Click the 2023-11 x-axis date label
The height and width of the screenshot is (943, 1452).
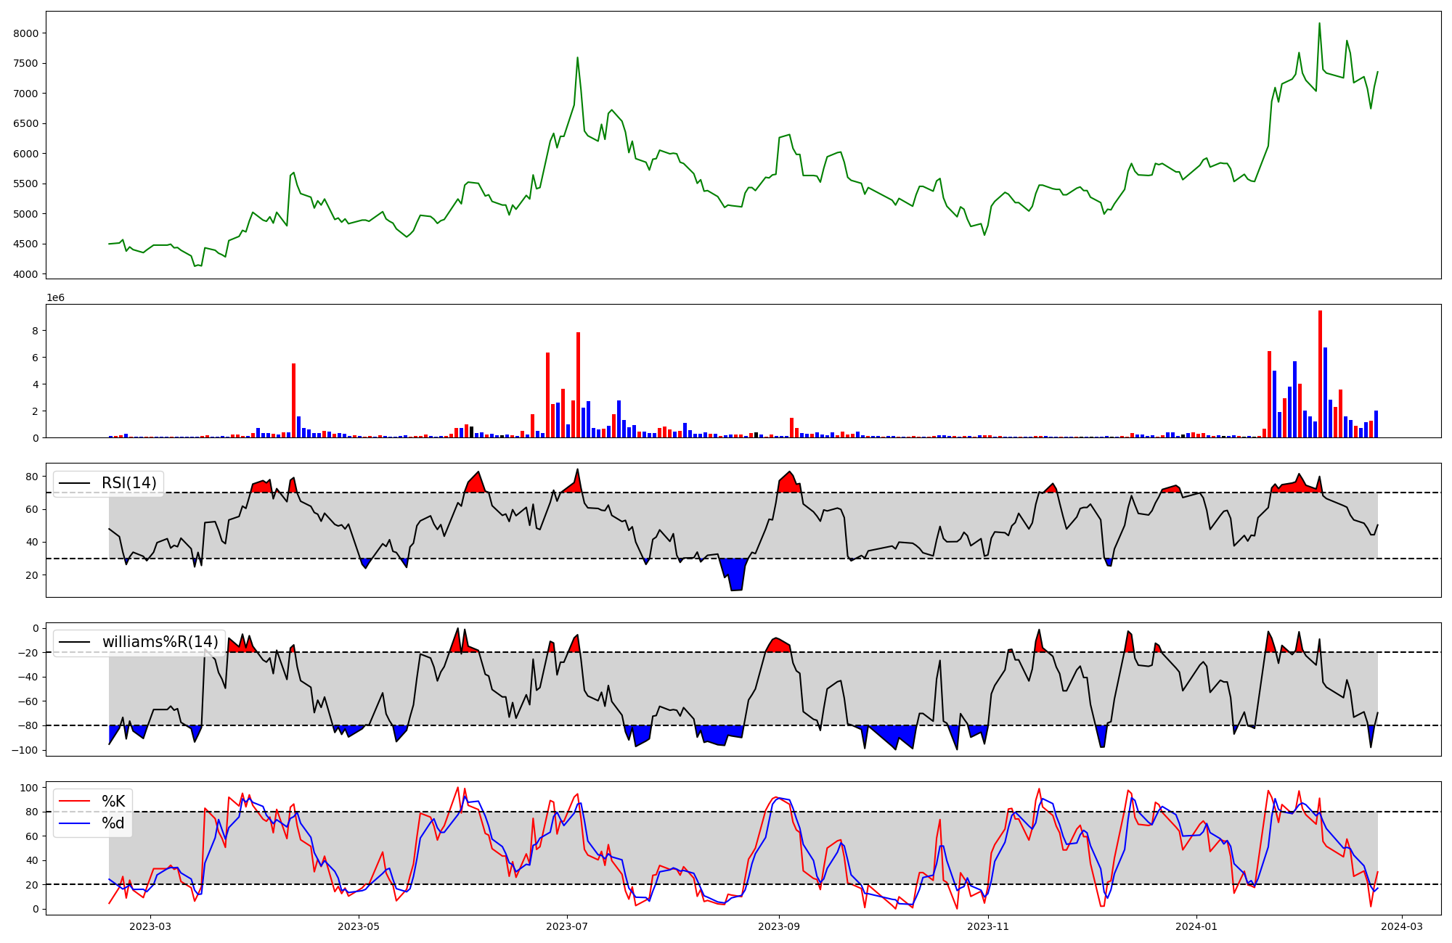[x=988, y=926]
